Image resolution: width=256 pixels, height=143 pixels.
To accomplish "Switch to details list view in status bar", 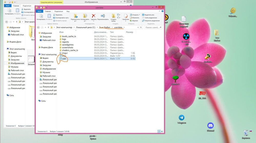I will (x=159, y=131).
